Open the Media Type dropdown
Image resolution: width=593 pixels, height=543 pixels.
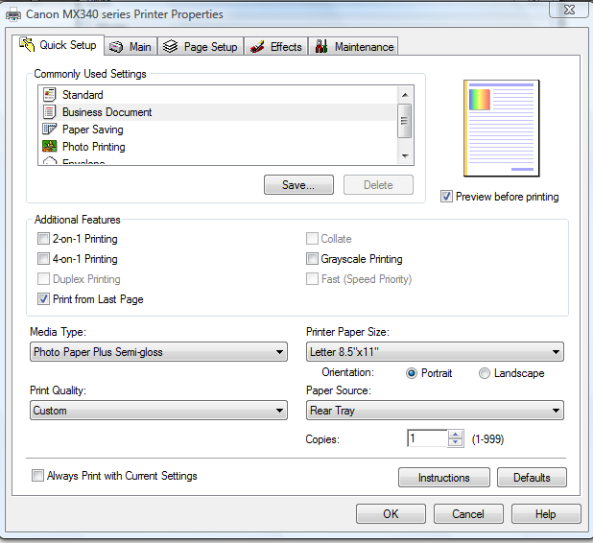tap(159, 352)
